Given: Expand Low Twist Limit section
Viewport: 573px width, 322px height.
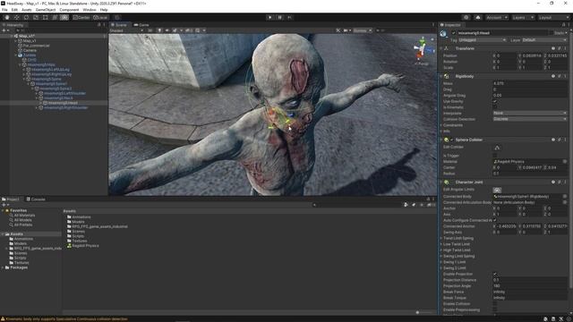Looking at the screenshot, I should tap(441, 244).
